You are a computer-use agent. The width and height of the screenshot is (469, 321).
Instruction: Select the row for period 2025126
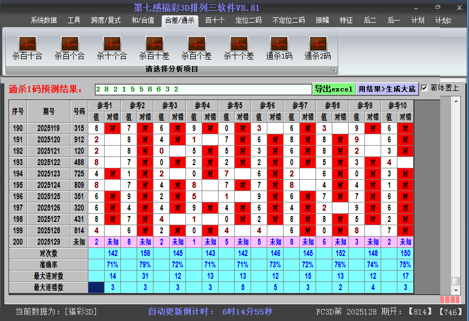pos(211,208)
